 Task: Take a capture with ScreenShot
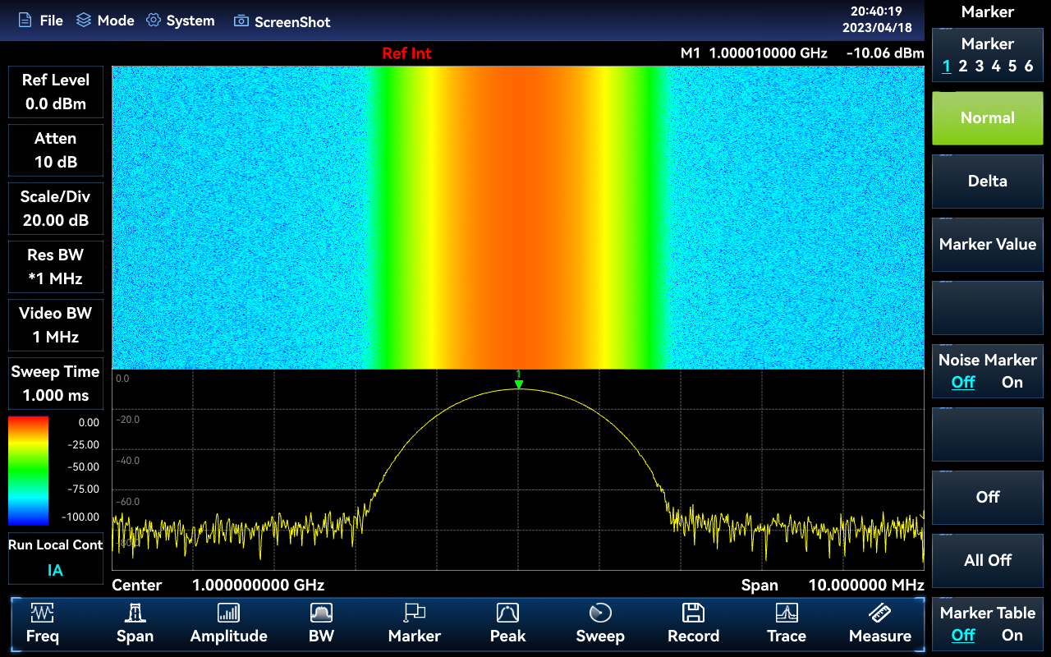click(282, 21)
